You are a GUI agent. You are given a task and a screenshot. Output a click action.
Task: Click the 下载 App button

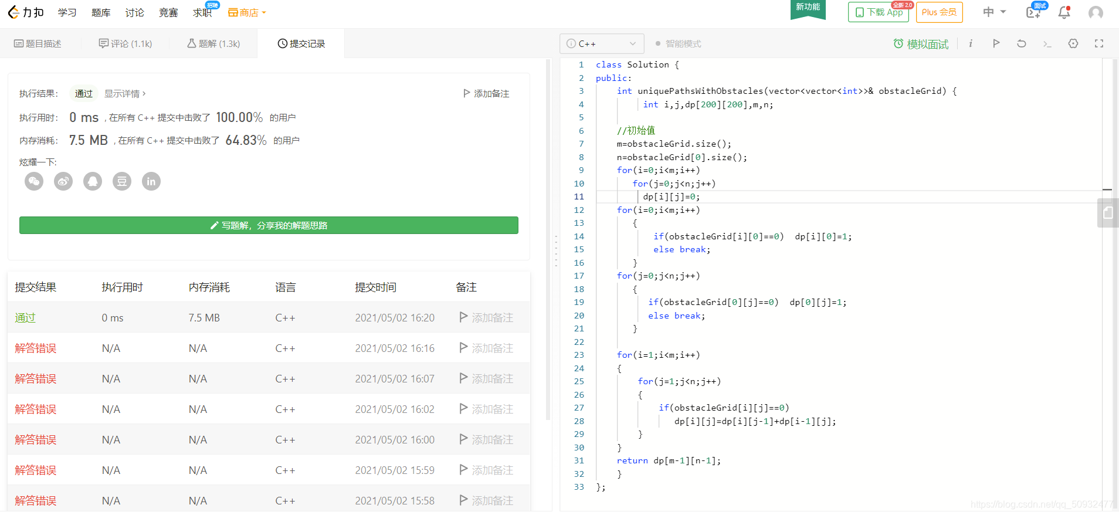coord(878,12)
